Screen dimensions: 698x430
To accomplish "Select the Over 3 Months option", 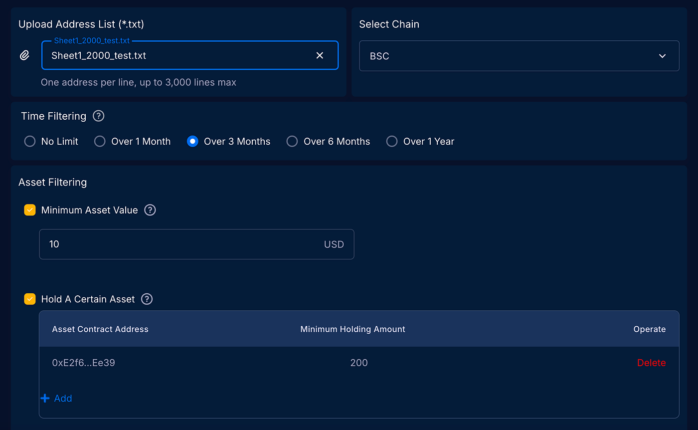I will pyautogui.click(x=192, y=142).
